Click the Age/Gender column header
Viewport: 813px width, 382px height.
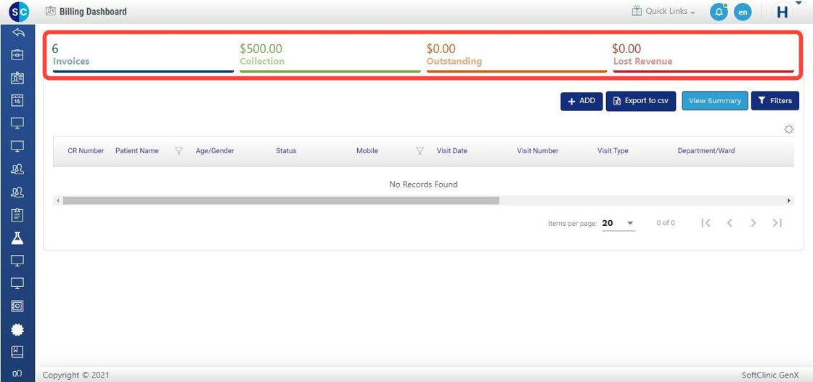tap(215, 151)
